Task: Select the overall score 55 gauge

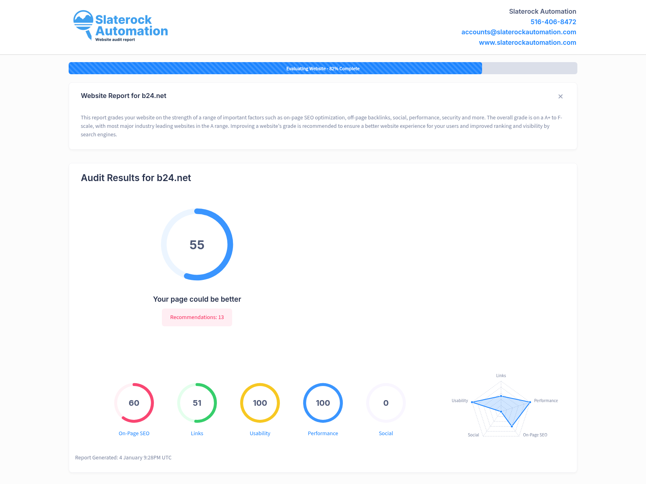Action: pos(197,244)
